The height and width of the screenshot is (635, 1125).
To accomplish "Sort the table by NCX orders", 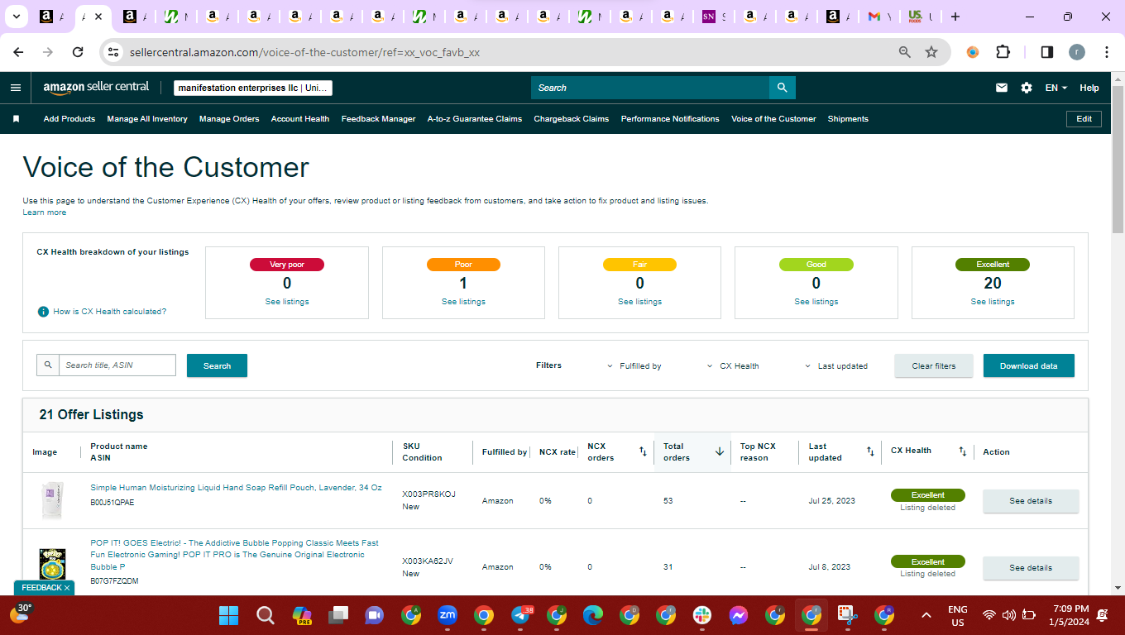I will click(643, 451).
